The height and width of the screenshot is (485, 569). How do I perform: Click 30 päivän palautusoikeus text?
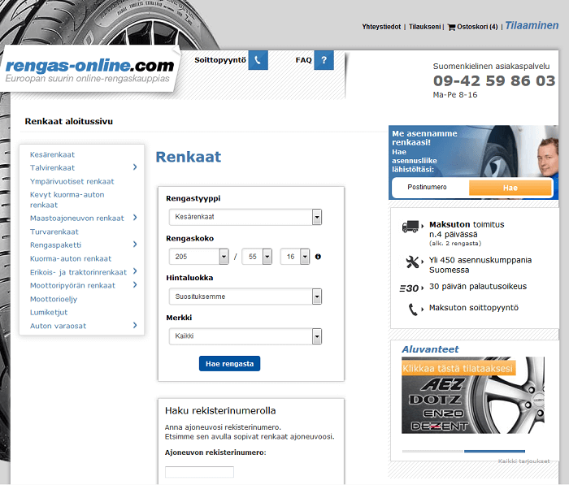[x=478, y=287]
